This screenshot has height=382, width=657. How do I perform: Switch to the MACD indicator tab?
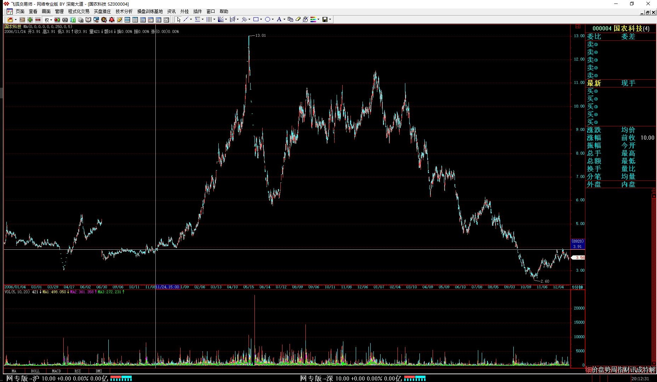[56, 371]
